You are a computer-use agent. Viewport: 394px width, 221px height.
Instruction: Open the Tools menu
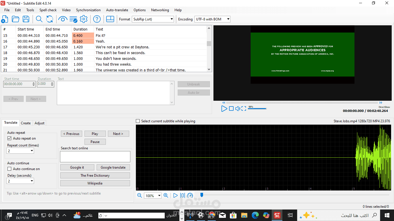30,10
